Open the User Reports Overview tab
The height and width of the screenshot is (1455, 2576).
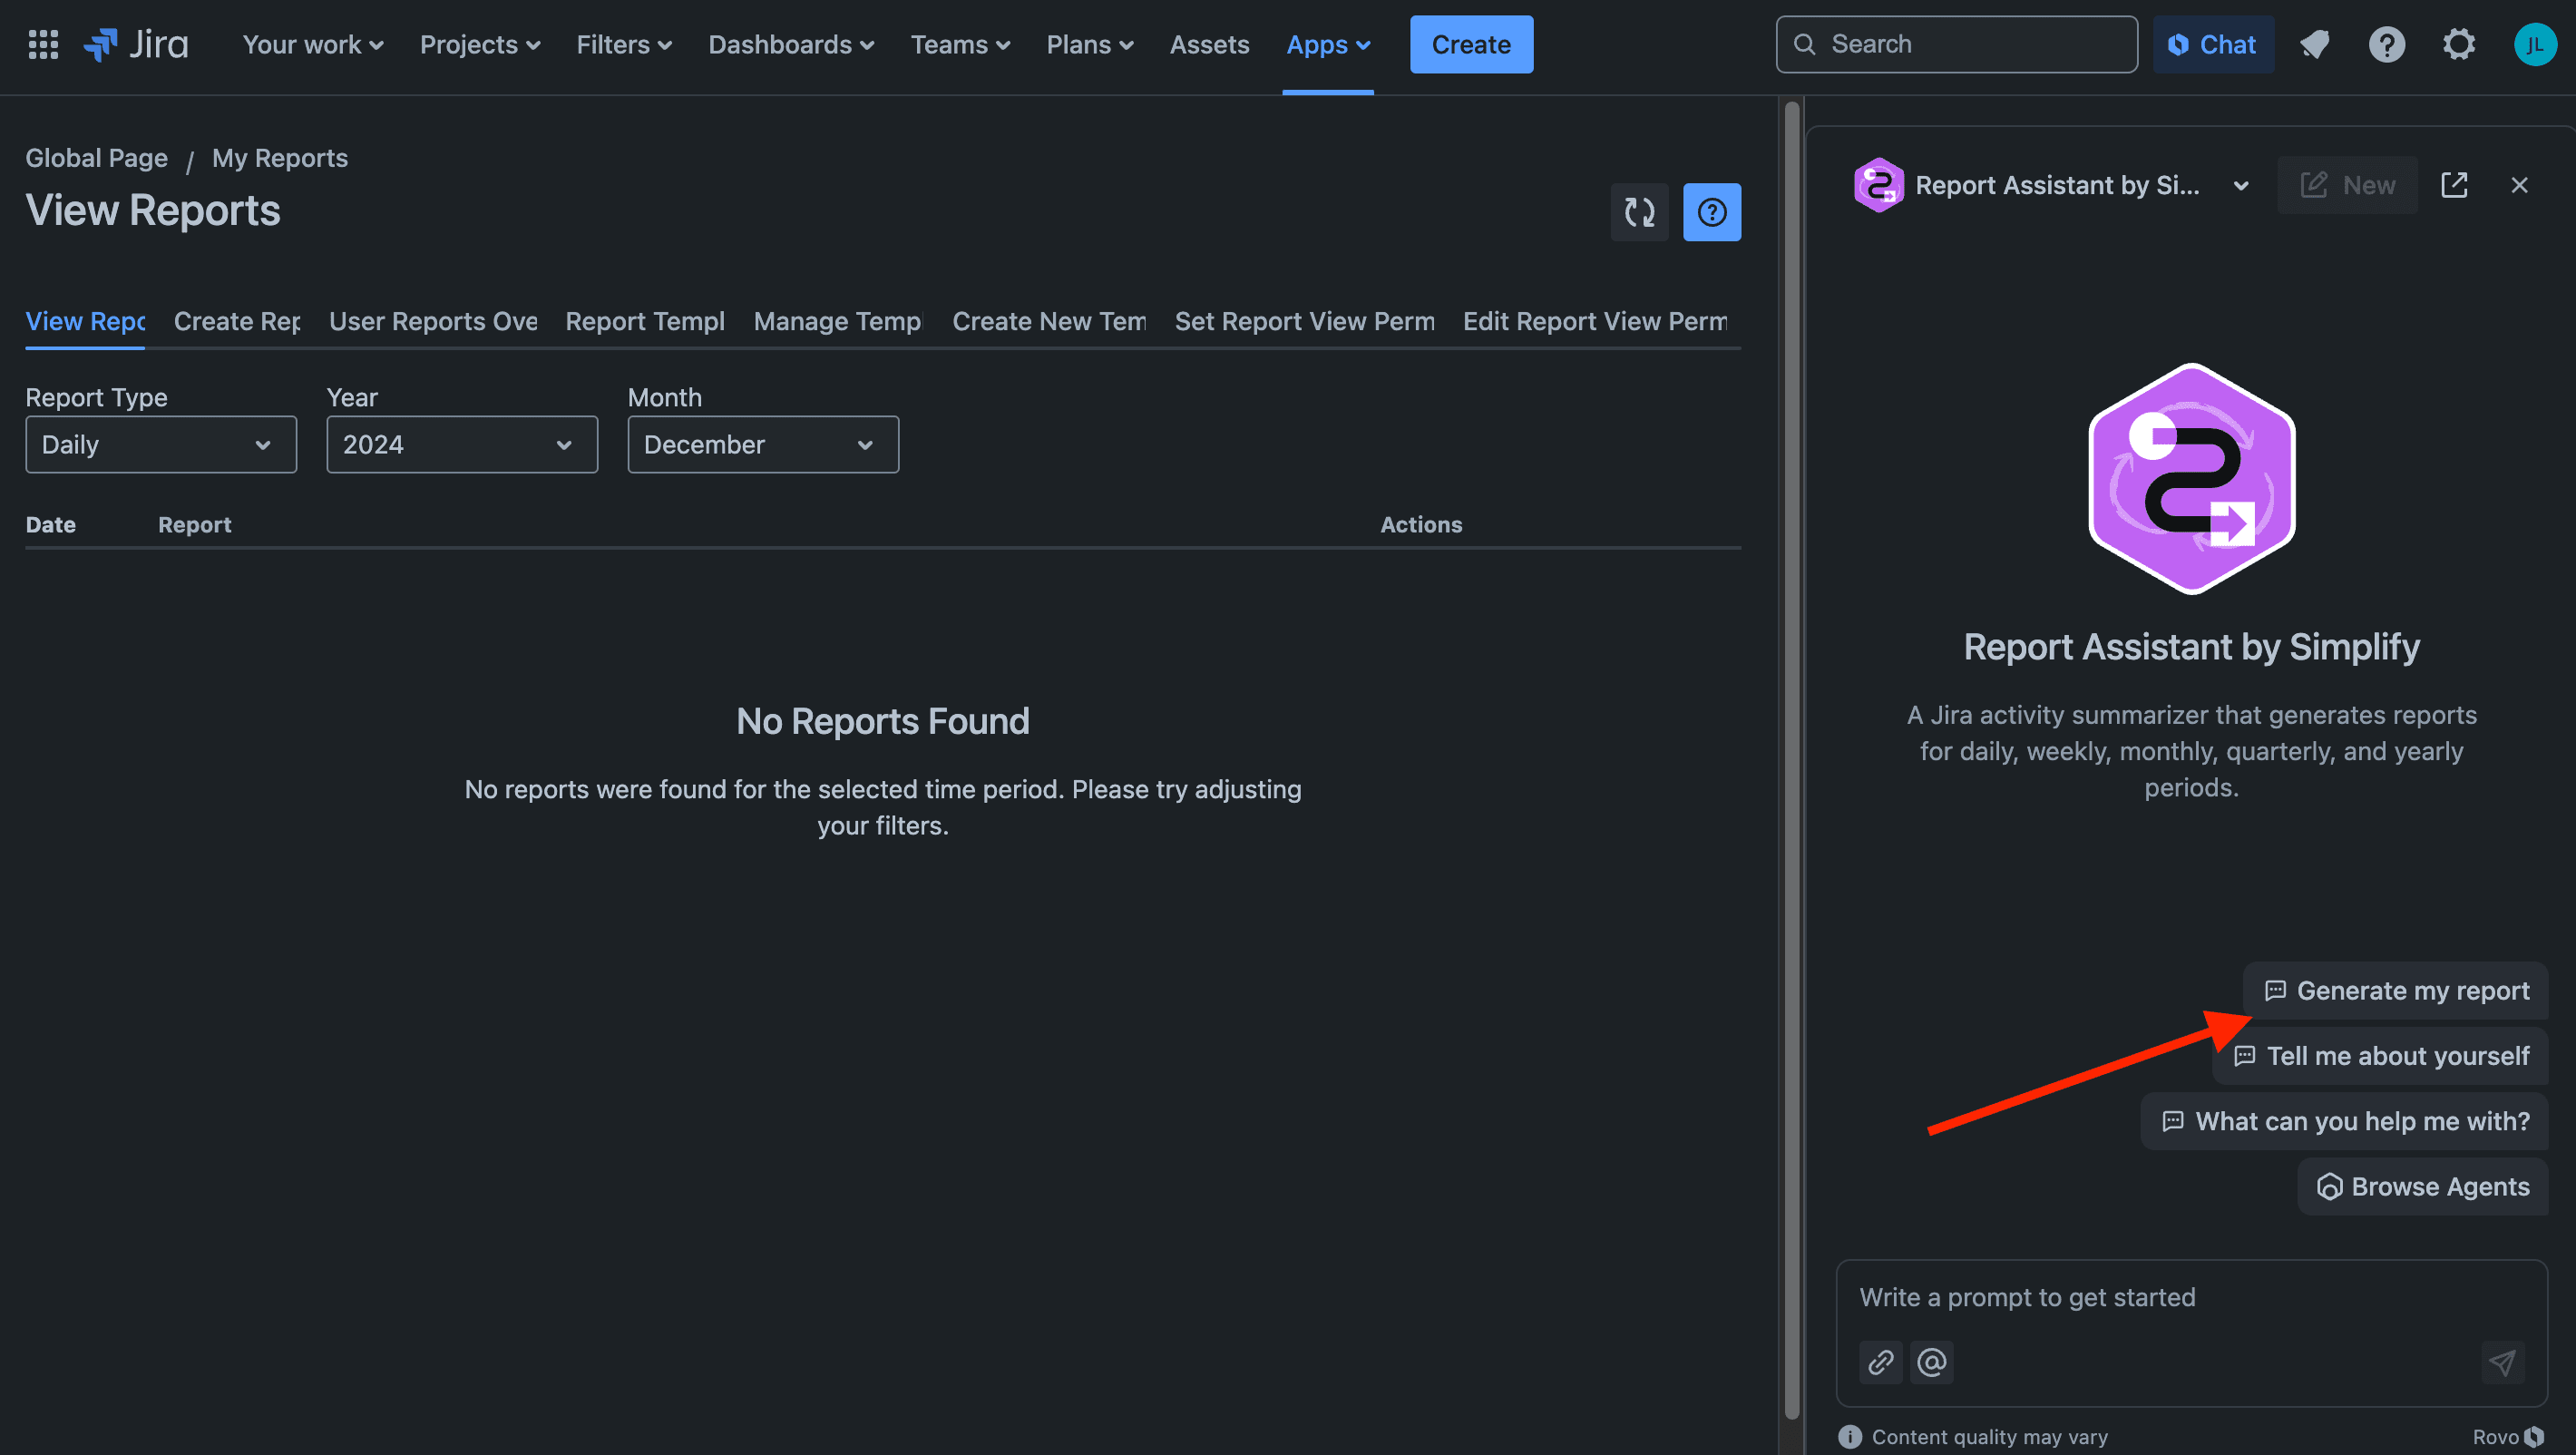tap(433, 321)
